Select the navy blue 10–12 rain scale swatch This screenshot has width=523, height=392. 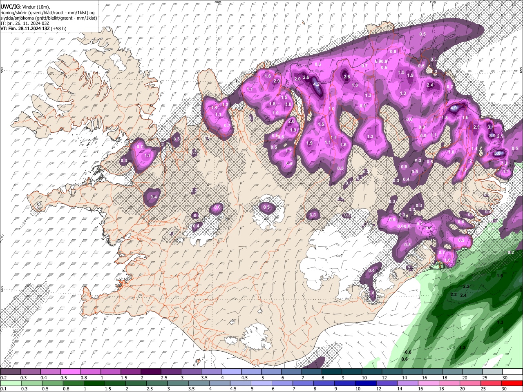point(366,383)
